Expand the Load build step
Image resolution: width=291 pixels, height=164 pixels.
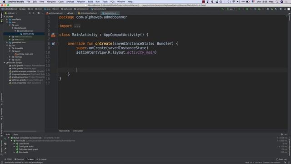[x=14, y=144]
